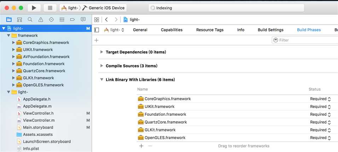The width and height of the screenshot is (338, 152).
Task: Expand Compile Sources section
Action: (102, 66)
